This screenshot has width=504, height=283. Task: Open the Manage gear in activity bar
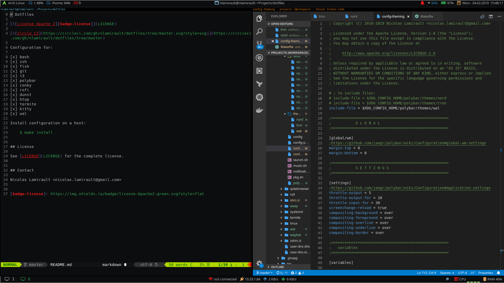point(259,263)
